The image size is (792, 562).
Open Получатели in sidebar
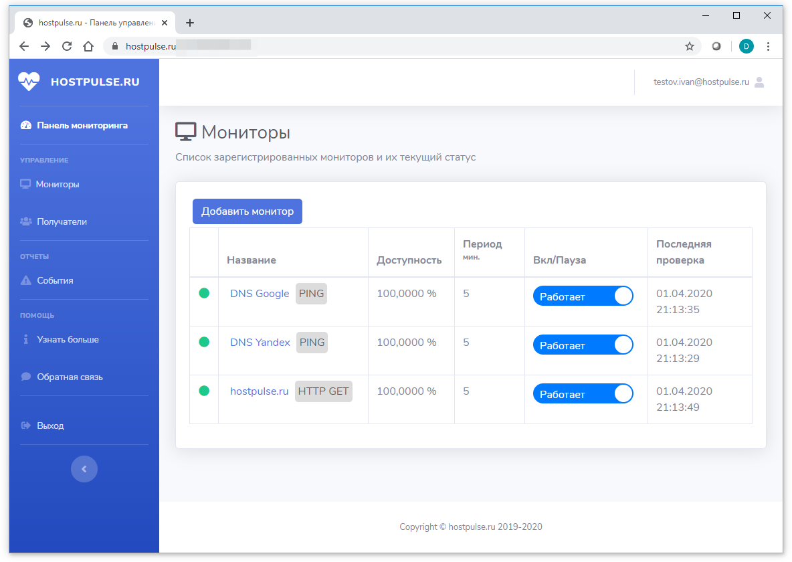(x=62, y=221)
